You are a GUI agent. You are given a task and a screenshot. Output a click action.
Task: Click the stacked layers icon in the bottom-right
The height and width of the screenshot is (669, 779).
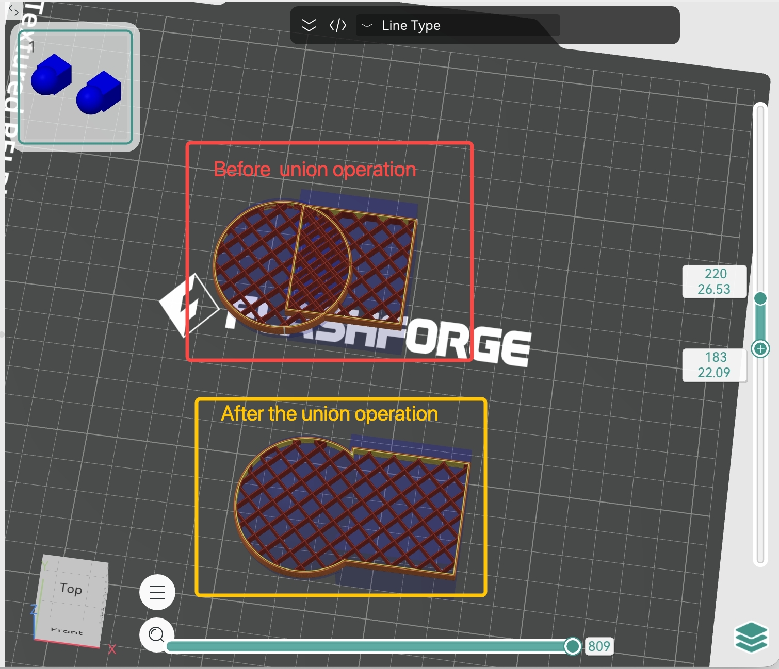pos(751,637)
